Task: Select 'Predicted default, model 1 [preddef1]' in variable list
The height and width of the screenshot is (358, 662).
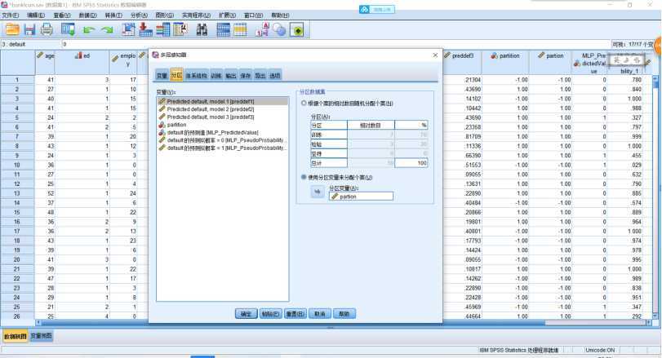Action: click(x=223, y=101)
